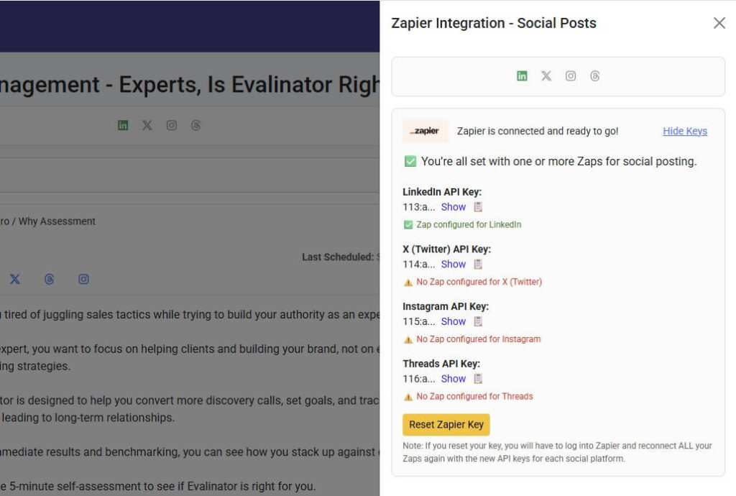Close the Zapier Integration side panel

tap(719, 23)
